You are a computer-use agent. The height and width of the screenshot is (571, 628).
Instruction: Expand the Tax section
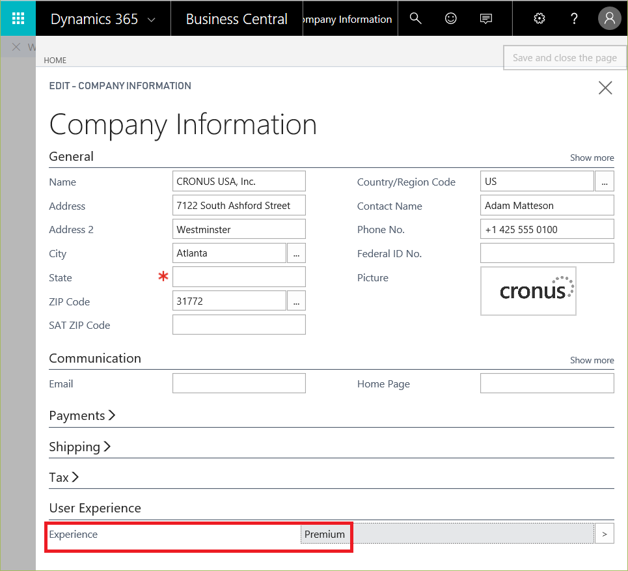[x=64, y=477]
